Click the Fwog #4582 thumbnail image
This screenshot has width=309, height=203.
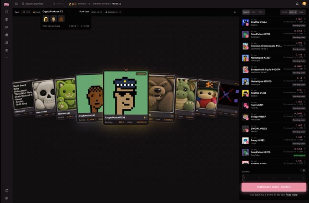(245, 141)
